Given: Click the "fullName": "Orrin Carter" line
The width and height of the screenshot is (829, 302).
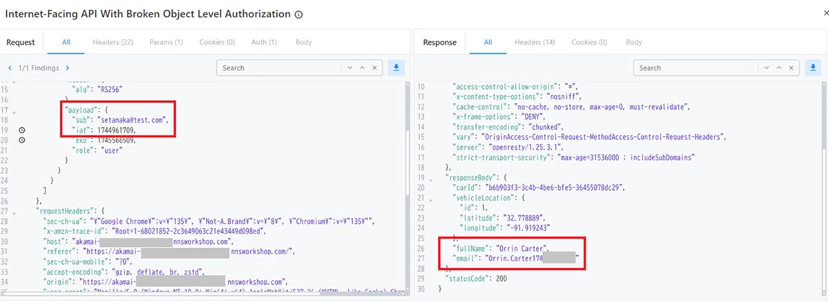Looking at the screenshot, I should [x=501, y=247].
